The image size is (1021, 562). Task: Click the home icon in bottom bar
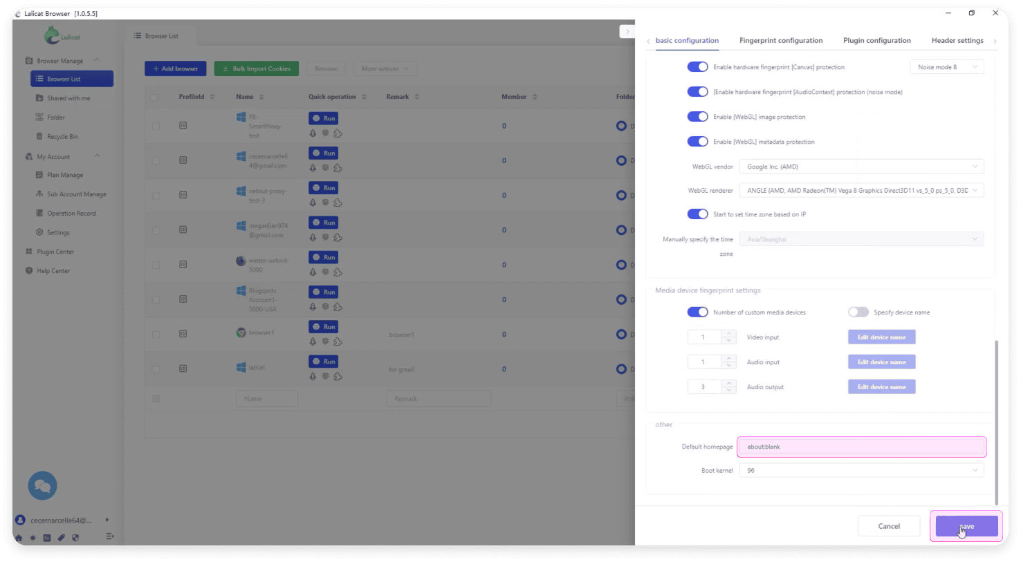pos(19,538)
